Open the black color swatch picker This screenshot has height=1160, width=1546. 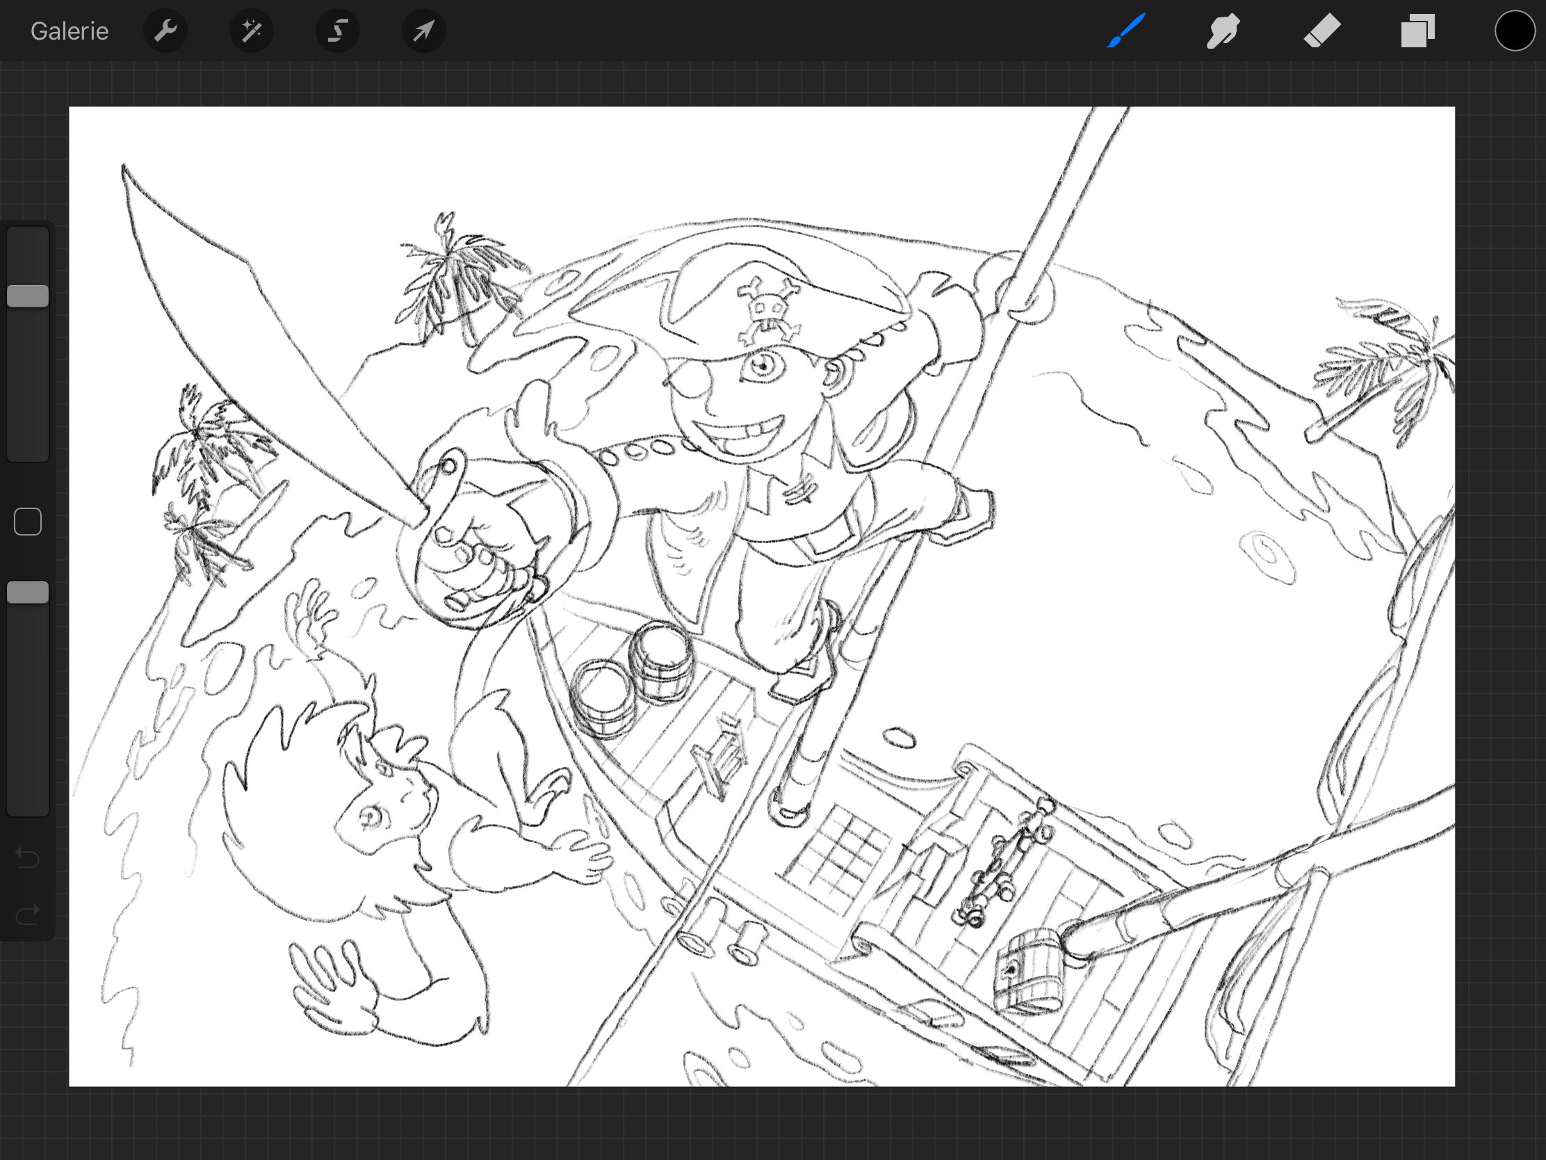click(1515, 31)
